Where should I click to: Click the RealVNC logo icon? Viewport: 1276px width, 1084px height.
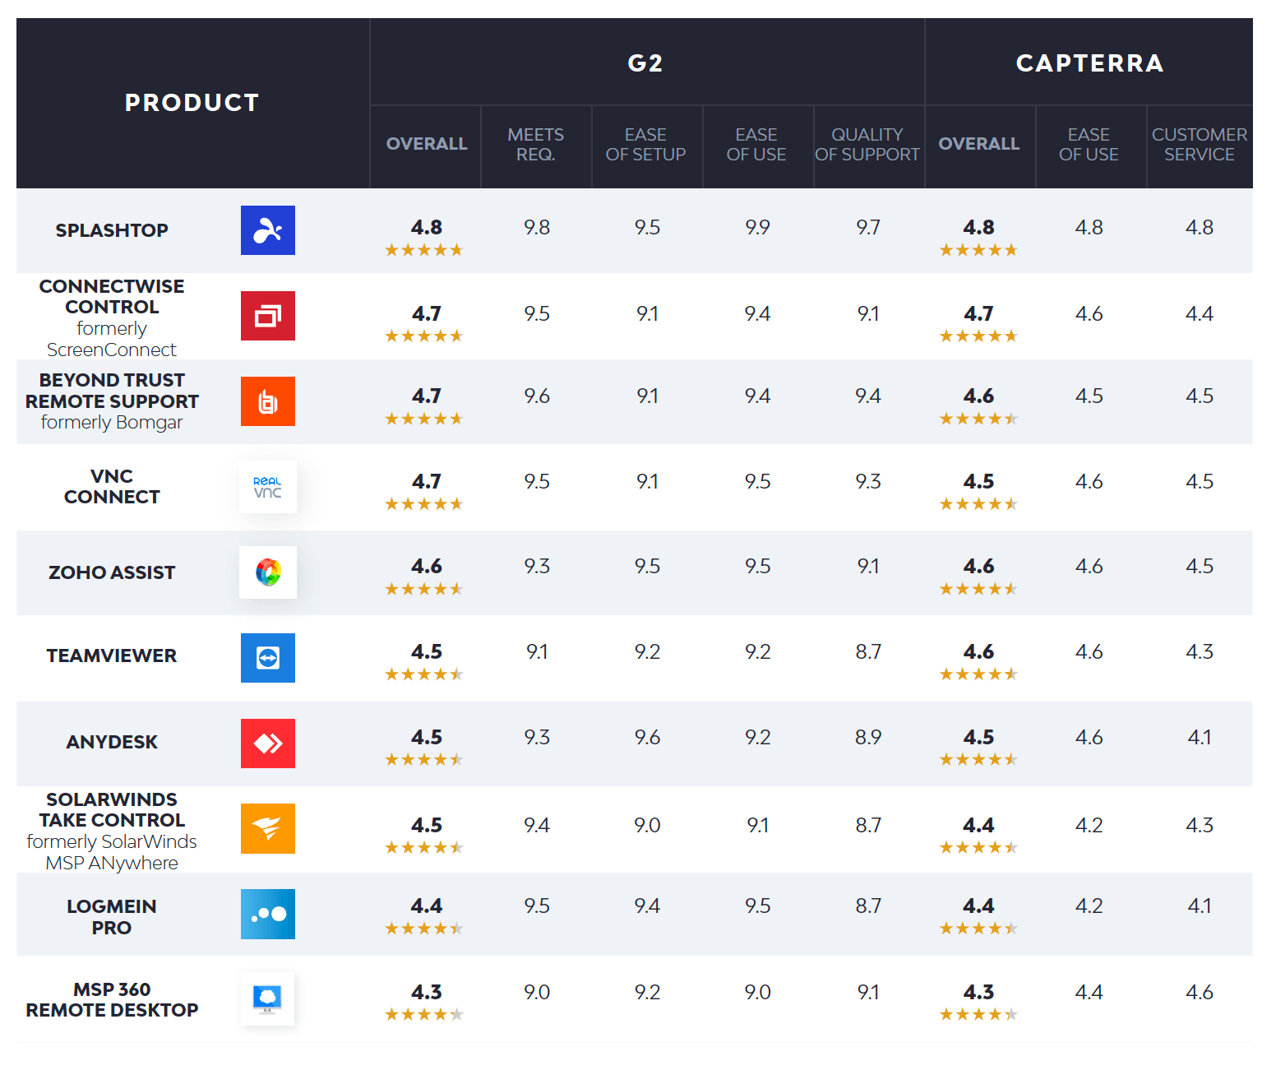pyautogui.click(x=267, y=487)
